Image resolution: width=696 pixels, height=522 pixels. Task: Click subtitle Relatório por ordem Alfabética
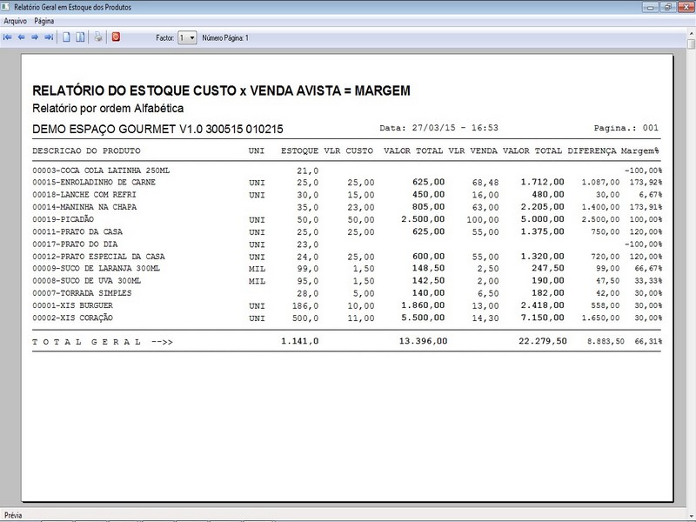point(108,108)
